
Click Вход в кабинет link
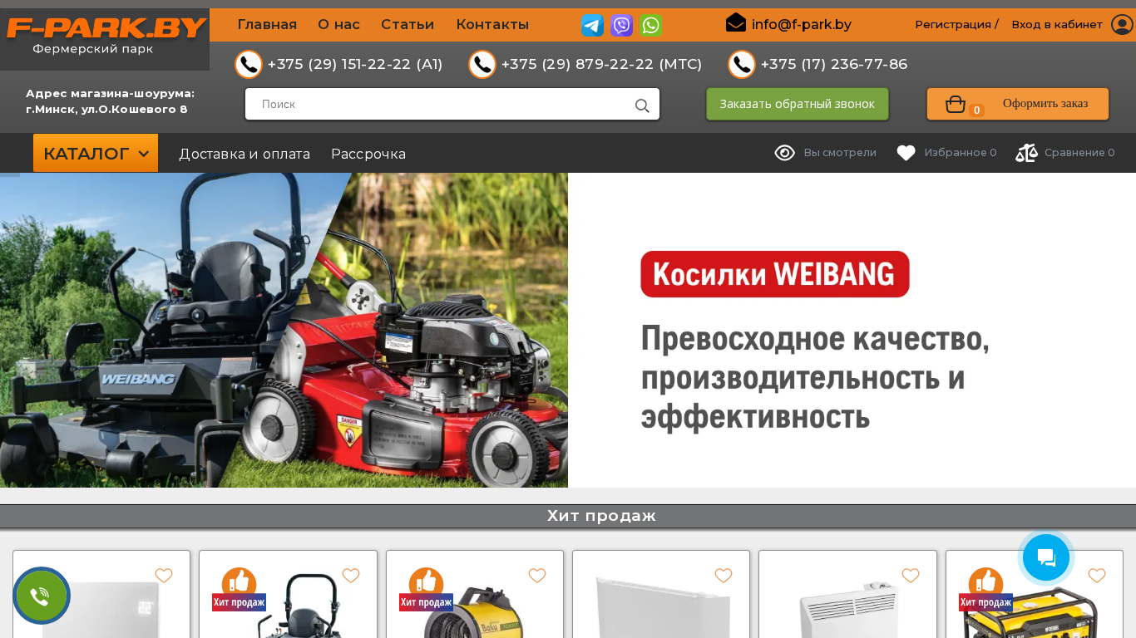click(x=1057, y=25)
